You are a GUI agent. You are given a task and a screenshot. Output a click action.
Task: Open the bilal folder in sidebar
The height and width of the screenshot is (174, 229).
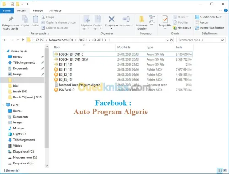pyautogui.click(x=16, y=86)
